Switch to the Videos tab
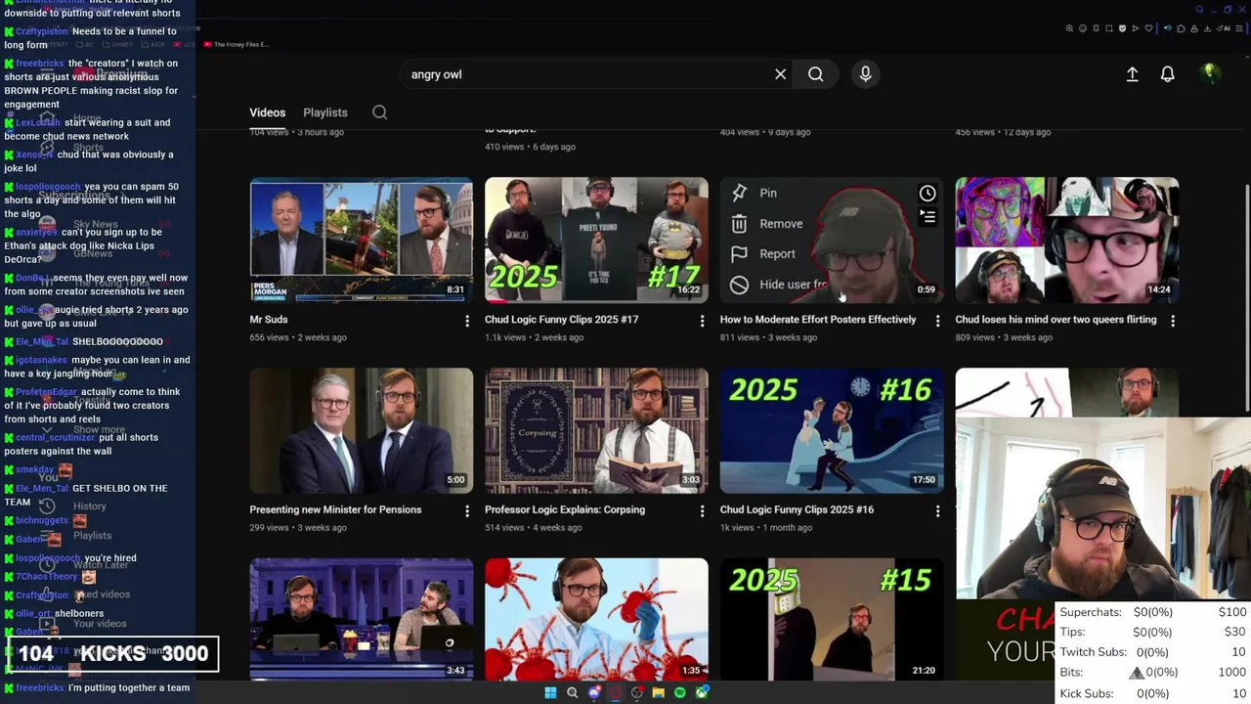Viewport: 1251px width, 704px height. pyautogui.click(x=267, y=112)
